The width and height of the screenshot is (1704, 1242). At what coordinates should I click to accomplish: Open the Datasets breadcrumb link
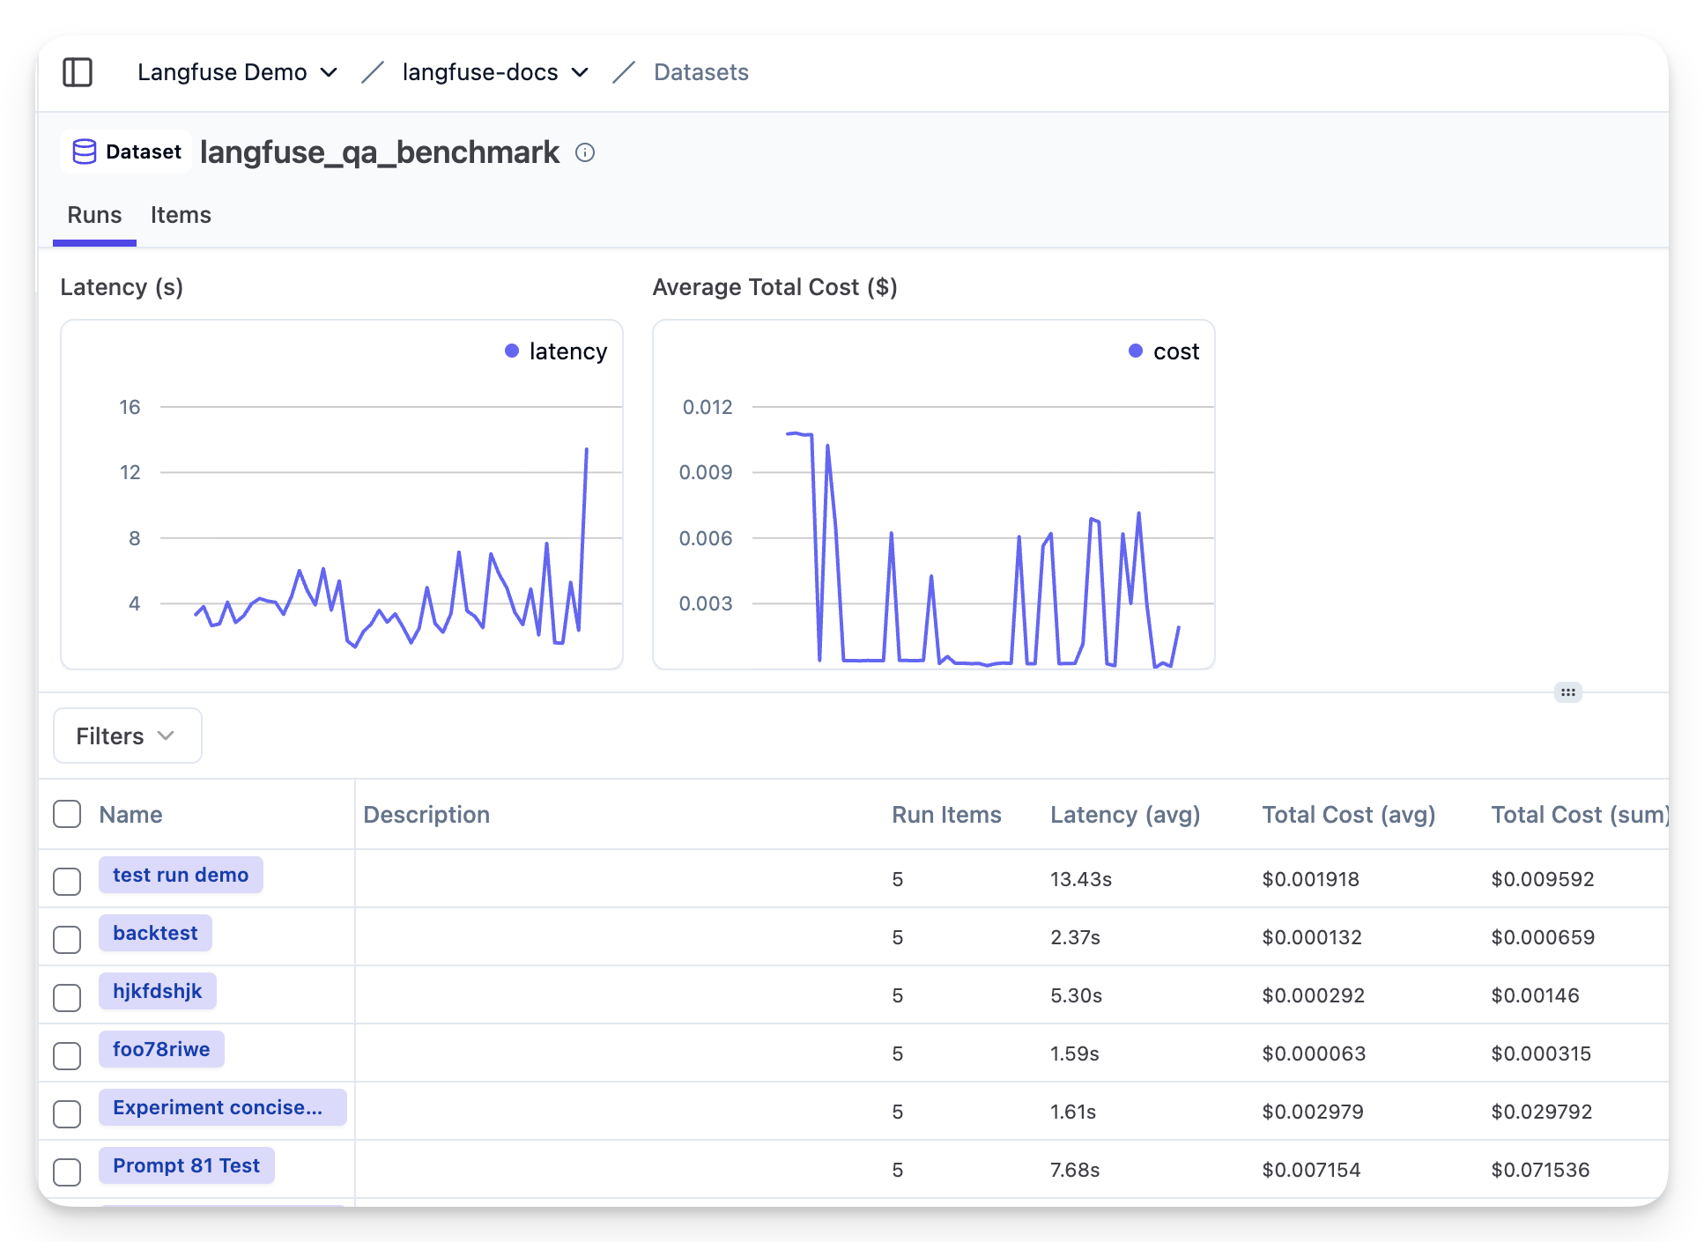coord(700,72)
